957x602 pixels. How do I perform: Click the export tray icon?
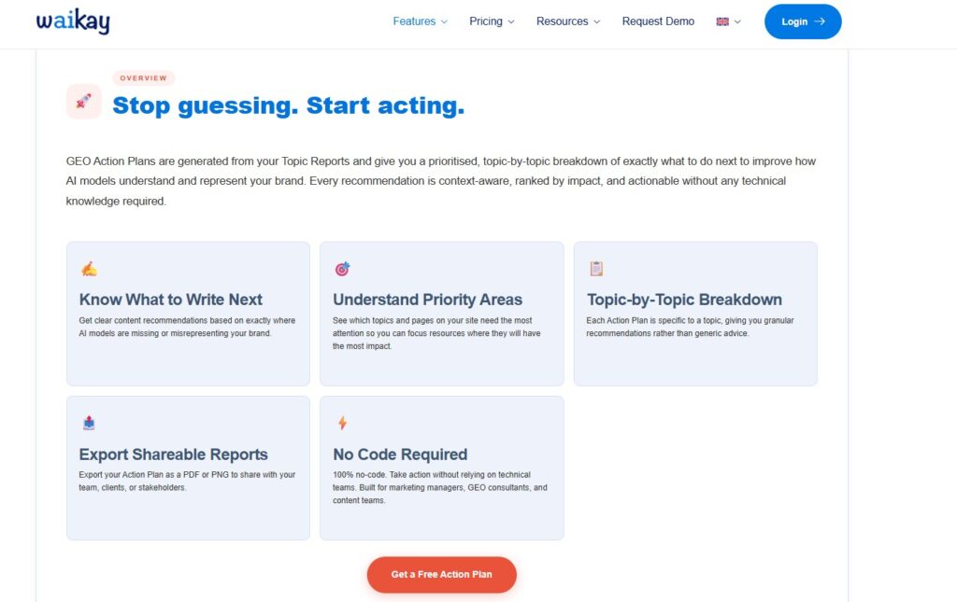click(x=89, y=422)
